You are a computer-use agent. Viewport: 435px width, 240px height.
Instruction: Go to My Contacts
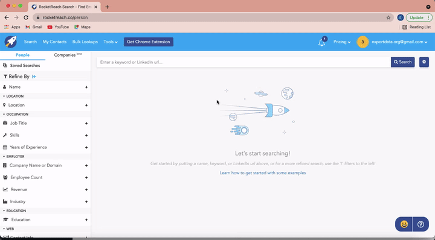54,42
